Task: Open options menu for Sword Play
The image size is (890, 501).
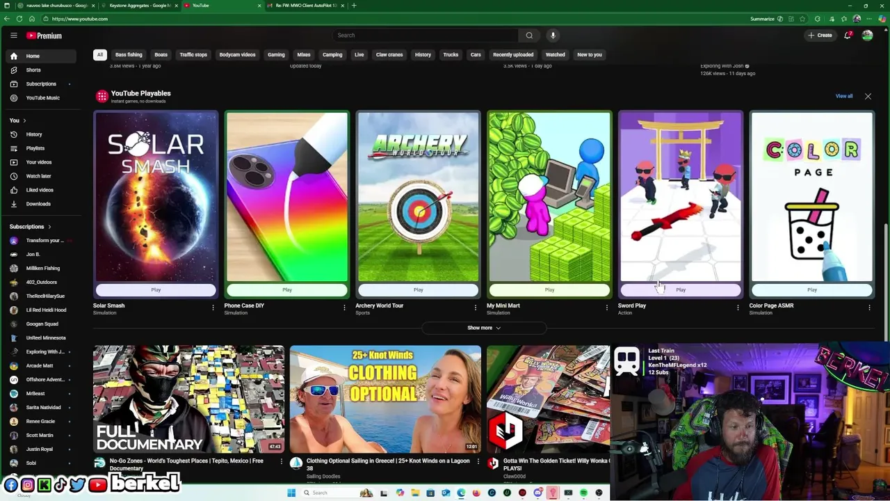Action: [738, 308]
